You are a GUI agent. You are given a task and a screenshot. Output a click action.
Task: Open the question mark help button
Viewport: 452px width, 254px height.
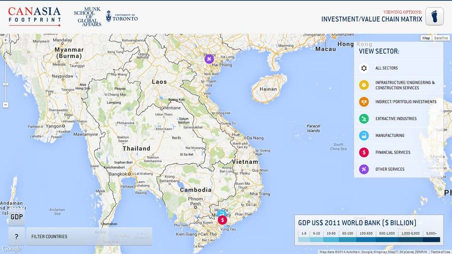point(16,236)
